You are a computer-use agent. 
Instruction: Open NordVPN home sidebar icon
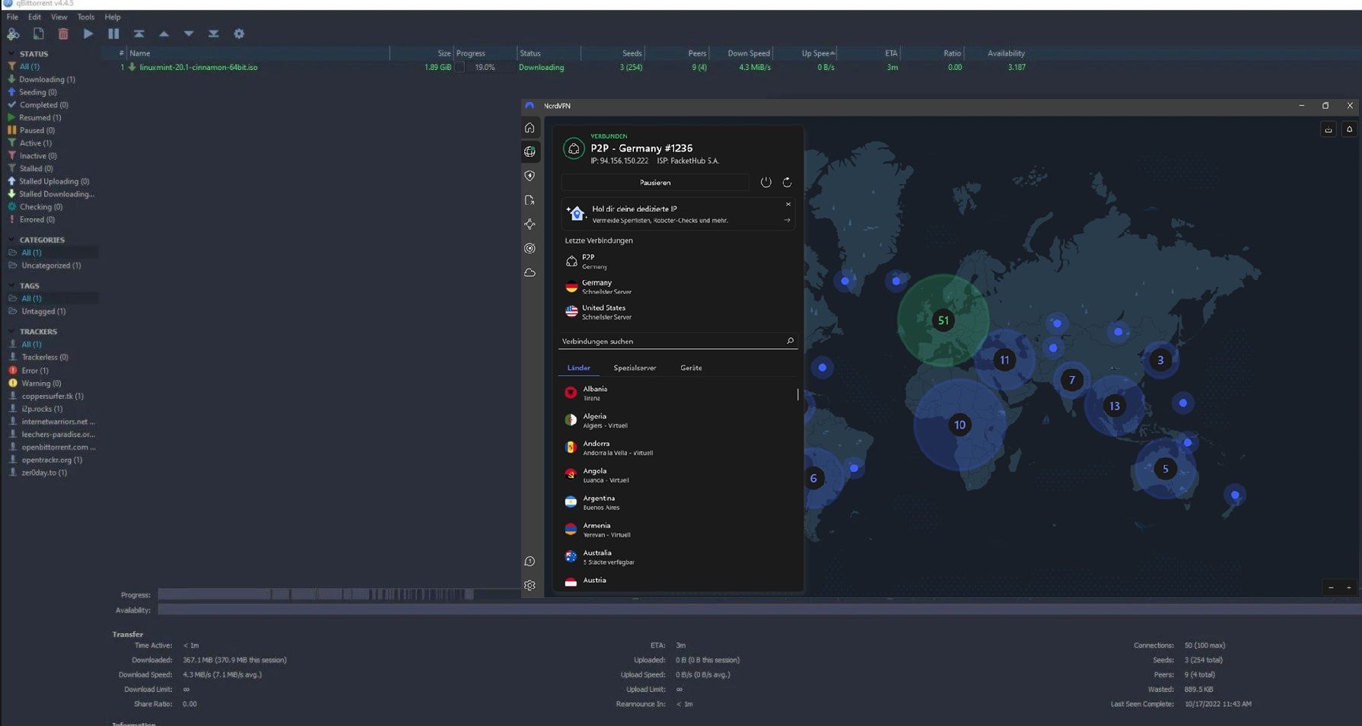(530, 128)
